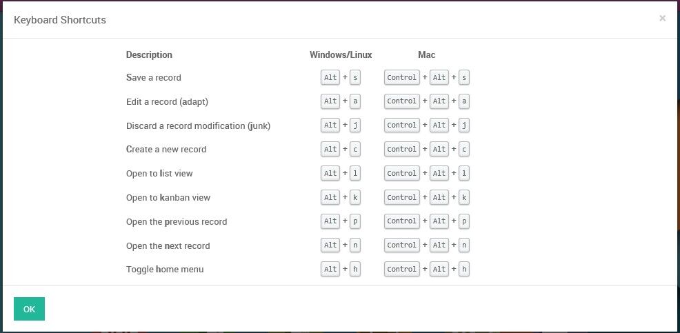
Task: Click the 'Create a new record' description text
Action: click(166, 149)
